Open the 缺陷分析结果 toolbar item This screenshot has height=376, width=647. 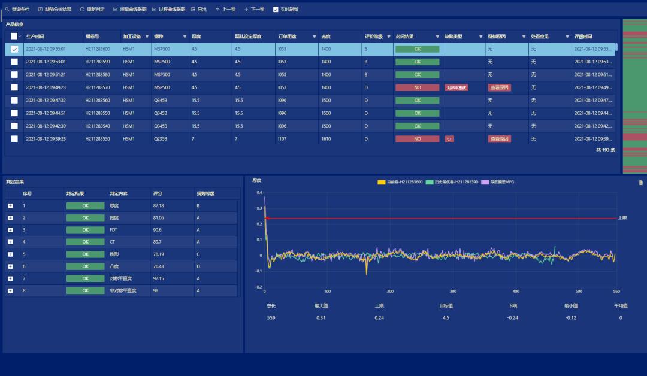pyautogui.click(x=54, y=10)
